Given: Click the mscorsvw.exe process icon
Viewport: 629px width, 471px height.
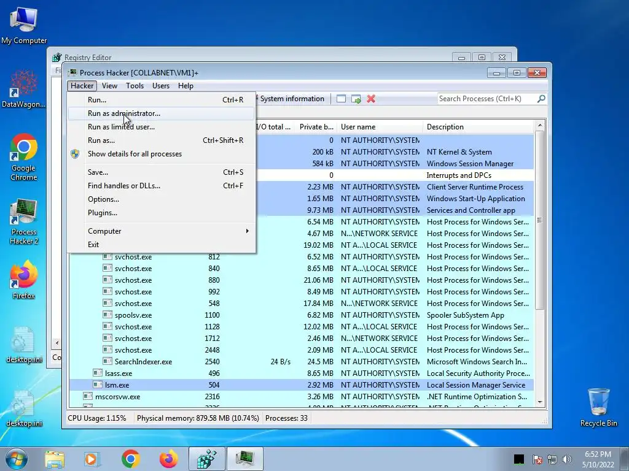Looking at the screenshot, I should click(87, 396).
